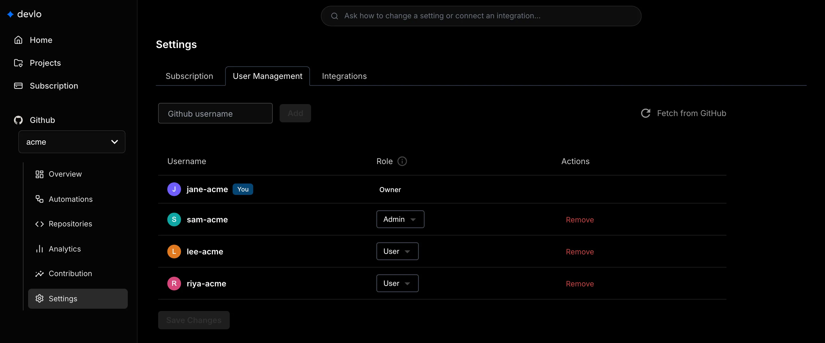Click the Fetch from GitHub refresh icon
Screen dimensions: 825x343
pos(645,113)
